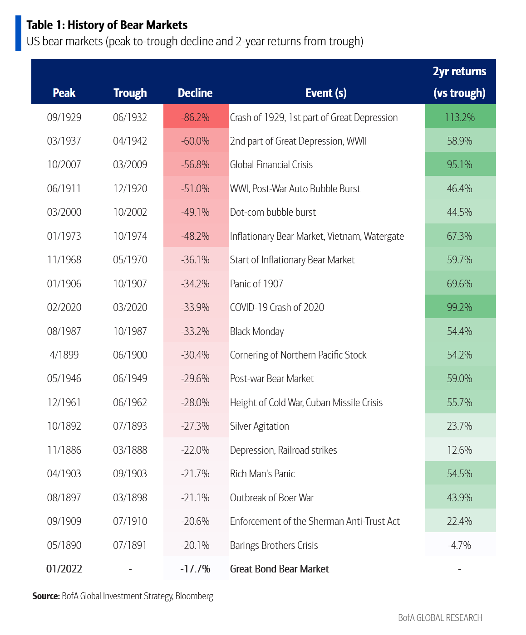Screen dimensions: 526x635
Task: Click the Source BofA Global Investment text
Action: [123, 596]
